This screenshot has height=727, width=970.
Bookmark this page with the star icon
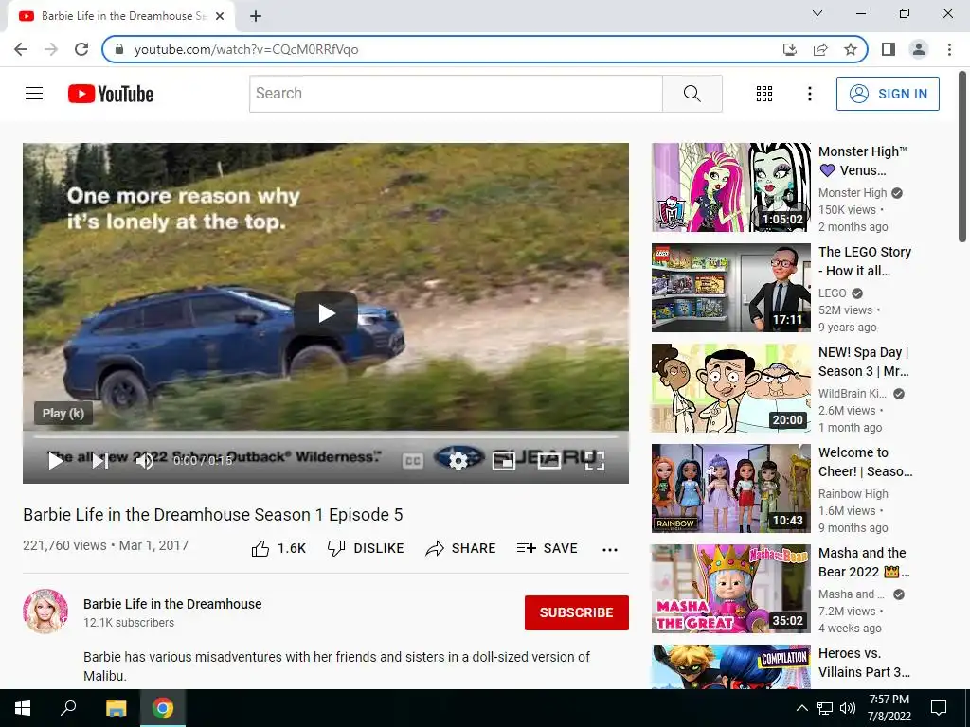click(851, 49)
